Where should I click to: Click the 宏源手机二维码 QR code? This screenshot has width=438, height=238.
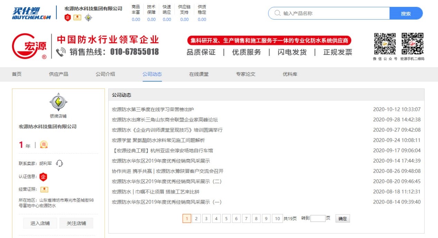coord(412,44)
